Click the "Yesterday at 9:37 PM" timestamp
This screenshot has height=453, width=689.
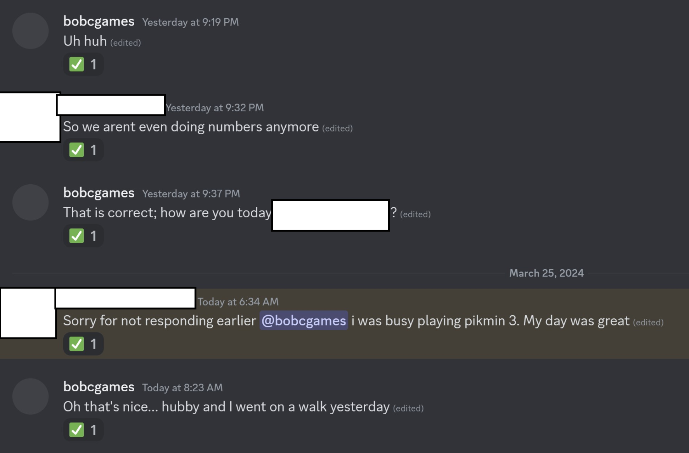[191, 194]
